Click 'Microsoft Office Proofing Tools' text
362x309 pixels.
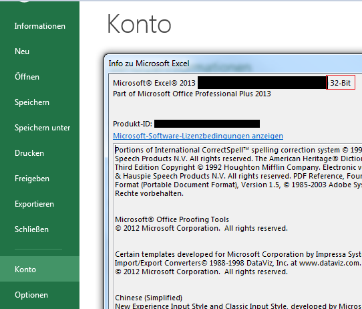pyautogui.click(x=172, y=219)
